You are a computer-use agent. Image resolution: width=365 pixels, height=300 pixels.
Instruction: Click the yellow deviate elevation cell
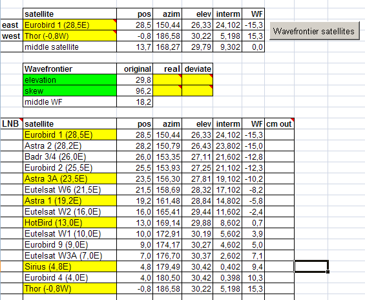198,80
